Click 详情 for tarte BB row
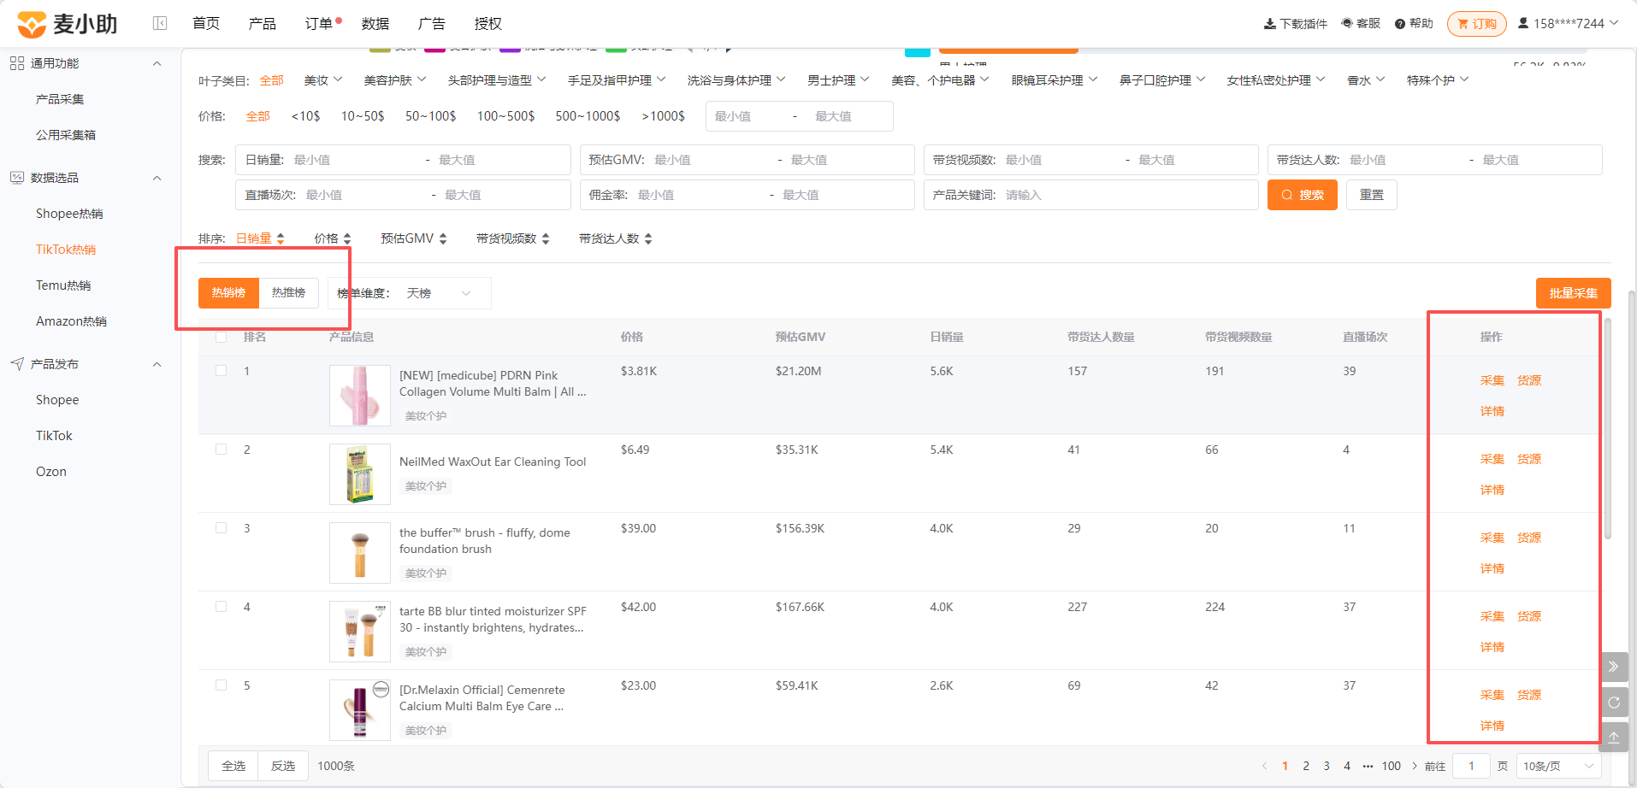The height and width of the screenshot is (788, 1637). (x=1492, y=647)
